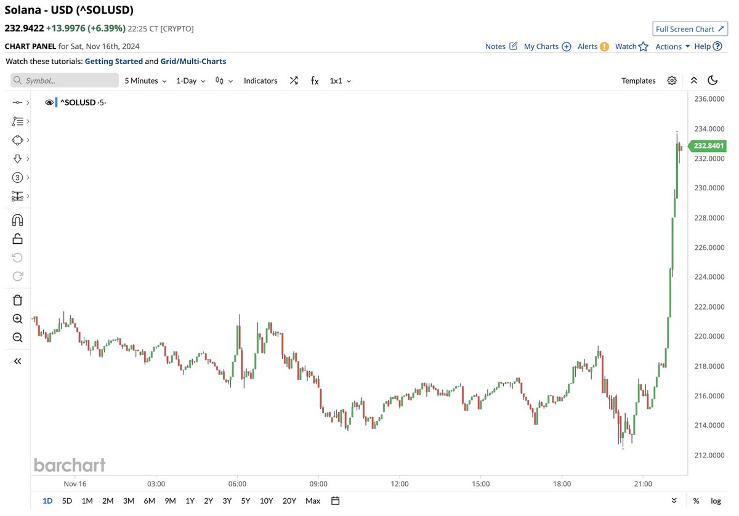Expand the Fibonacci tools submenu arrow
The width and height of the screenshot is (739, 516).
pos(28,121)
